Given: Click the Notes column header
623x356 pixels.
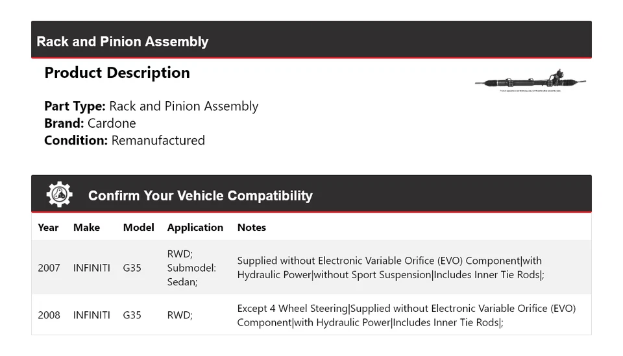Looking at the screenshot, I should tap(251, 228).
